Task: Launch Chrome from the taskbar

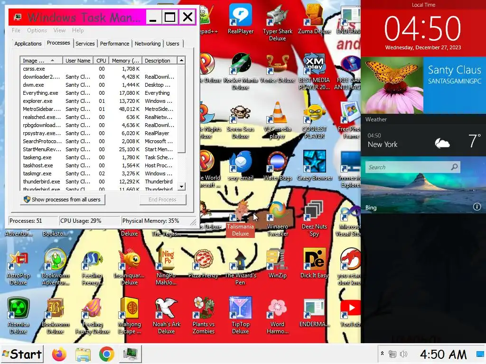Action: (x=107, y=354)
